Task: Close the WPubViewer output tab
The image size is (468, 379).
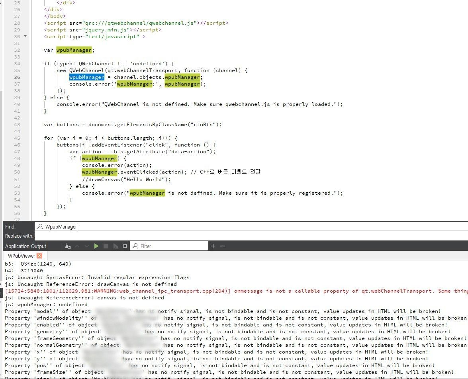Action: point(40,256)
